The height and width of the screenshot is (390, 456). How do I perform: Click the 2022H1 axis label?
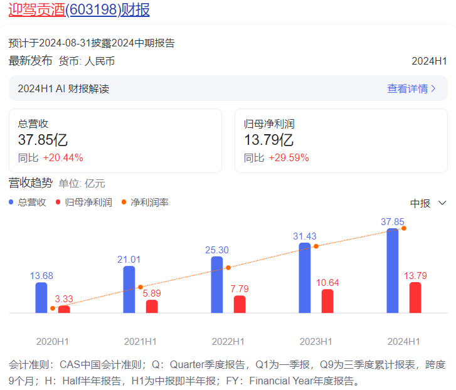pos(228,342)
